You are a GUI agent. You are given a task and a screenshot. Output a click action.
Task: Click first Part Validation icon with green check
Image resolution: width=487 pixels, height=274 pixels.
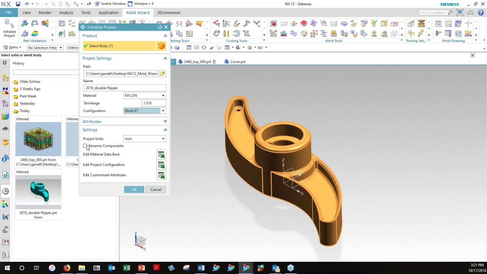[x=25, y=24]
